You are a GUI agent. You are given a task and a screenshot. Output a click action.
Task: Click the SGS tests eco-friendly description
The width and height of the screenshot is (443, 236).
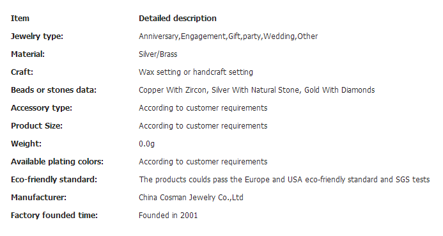tap(284, 180)
